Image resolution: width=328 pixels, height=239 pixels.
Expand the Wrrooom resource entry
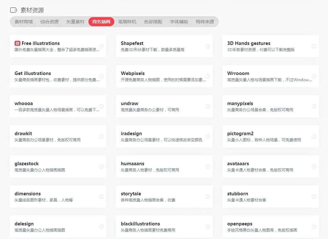[314, 76]
